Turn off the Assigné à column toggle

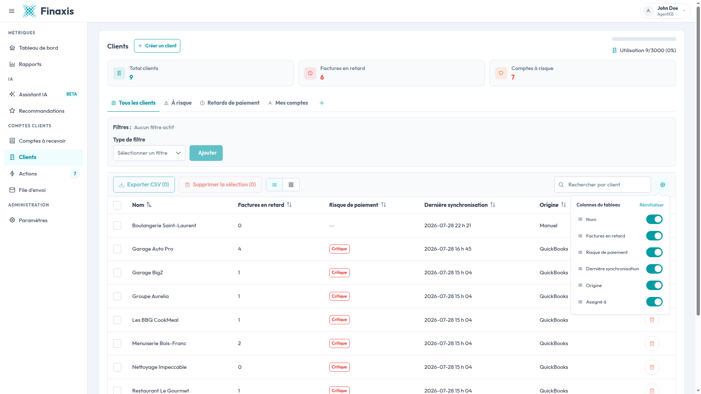(x=654, y=302)
